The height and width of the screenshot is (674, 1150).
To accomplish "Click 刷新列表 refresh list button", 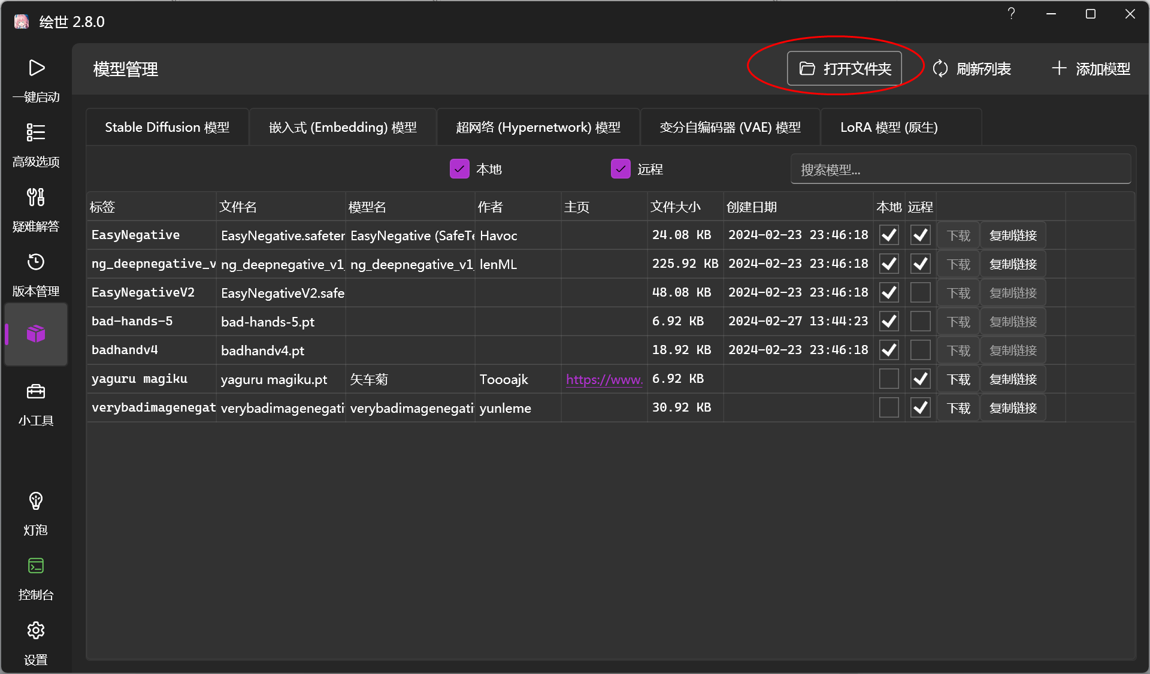I will tap(972, 68).
